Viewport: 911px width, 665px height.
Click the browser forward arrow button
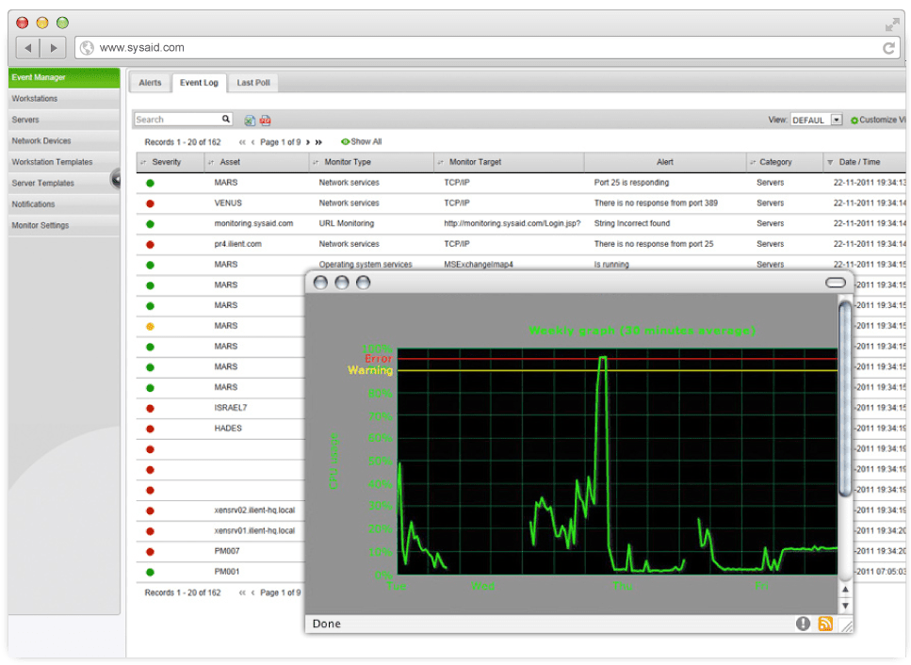click(54, 48)
